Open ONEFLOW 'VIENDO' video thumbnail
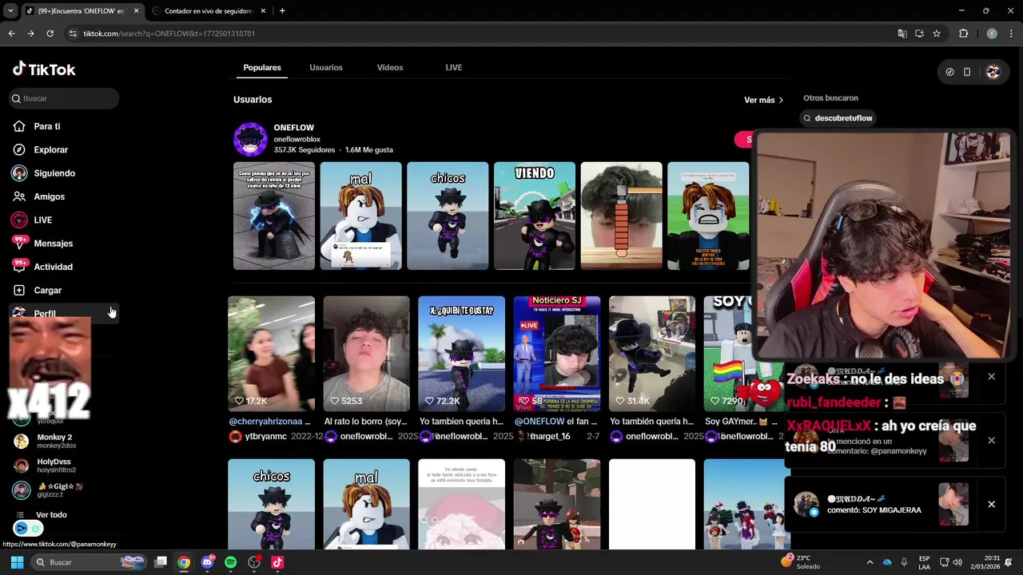 point(535,216)
